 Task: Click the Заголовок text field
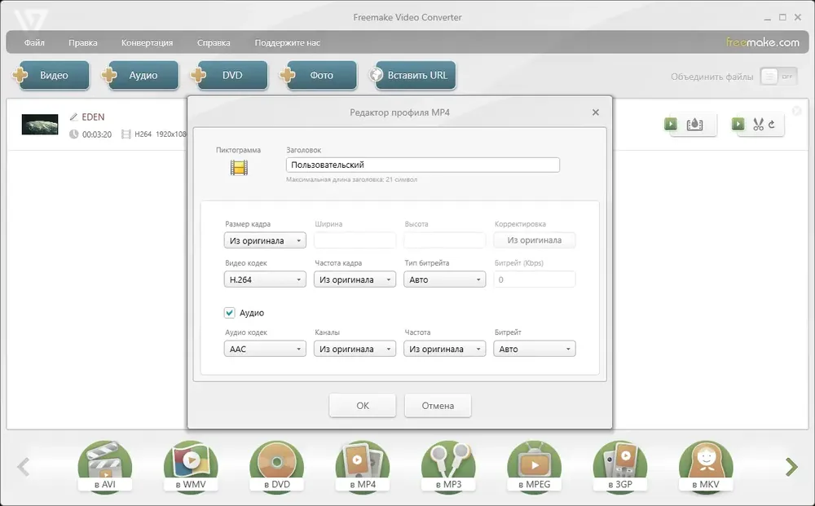(x=422, y=165)
